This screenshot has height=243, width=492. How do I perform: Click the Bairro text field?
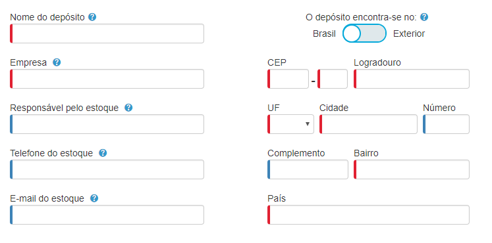tap(412, 169)
